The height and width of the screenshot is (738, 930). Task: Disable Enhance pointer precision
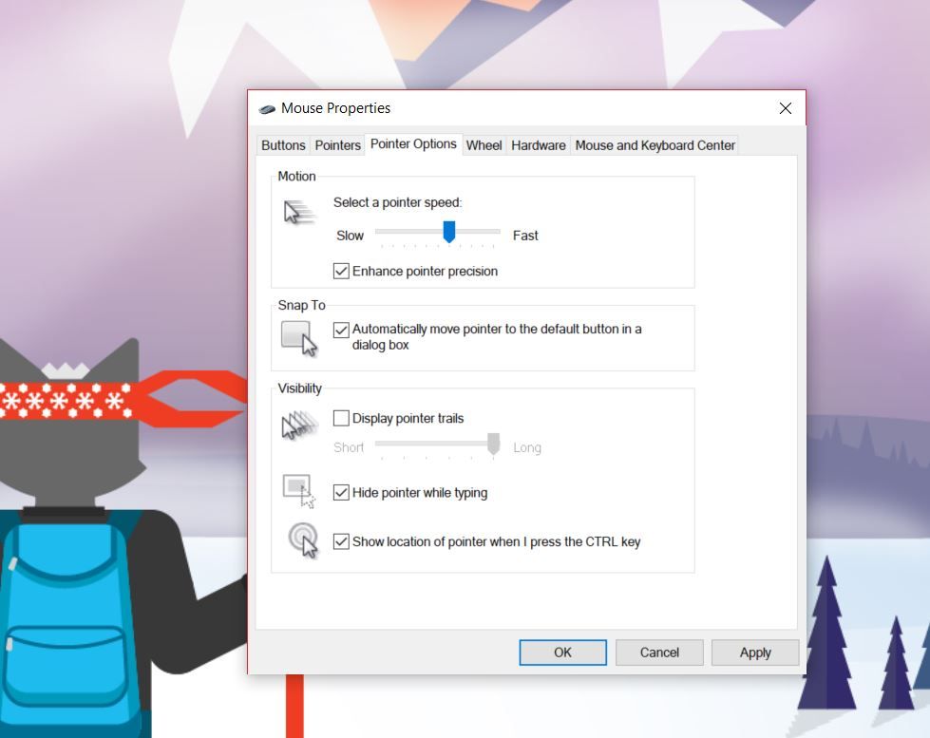tap(341, 271)
